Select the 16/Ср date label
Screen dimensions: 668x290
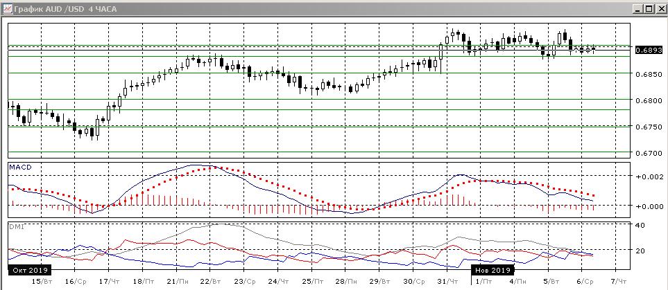(76, 282)
